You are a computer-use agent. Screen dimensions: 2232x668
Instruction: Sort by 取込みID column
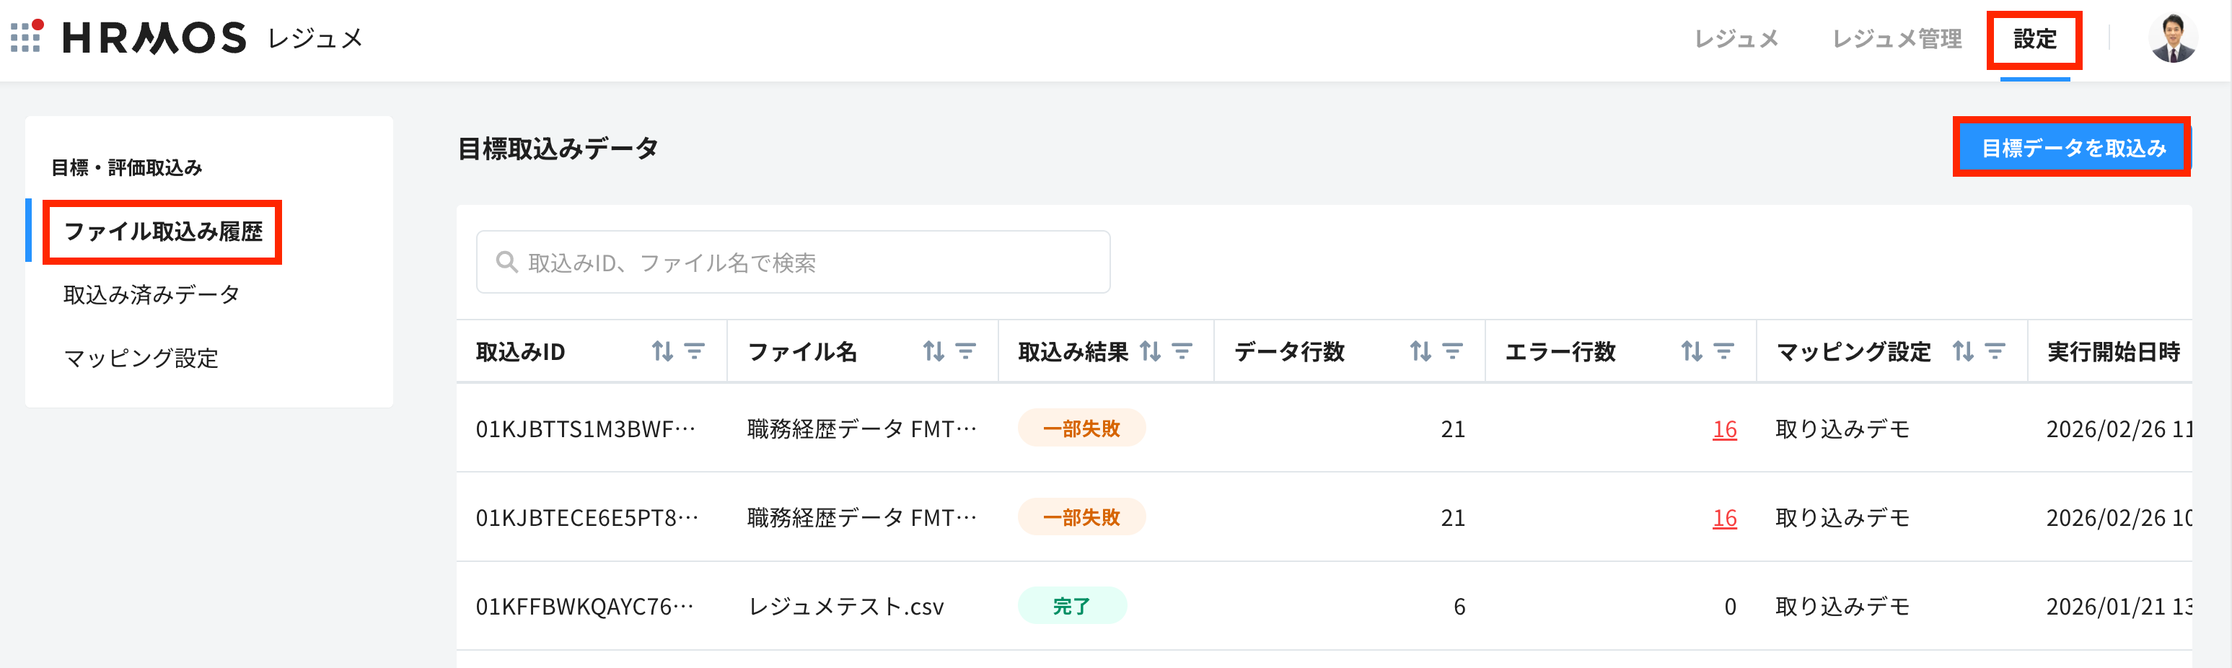[x=662, y=351]
